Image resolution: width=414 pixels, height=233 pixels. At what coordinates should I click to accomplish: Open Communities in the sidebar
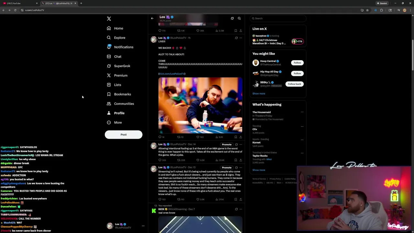coord(120,104)
